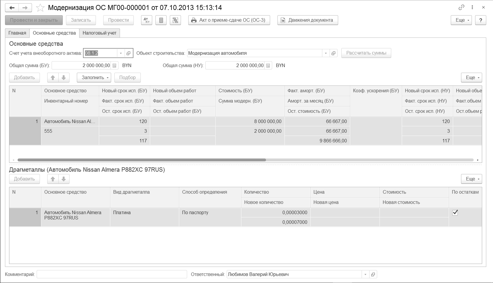The width and height of the screenshot is (493, 283).
Task: Select Сумма модерн. cell 2 000 000,00
Action: [250, 131]
